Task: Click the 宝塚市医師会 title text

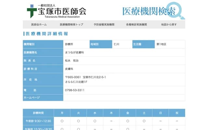Action: click(62, 12)
